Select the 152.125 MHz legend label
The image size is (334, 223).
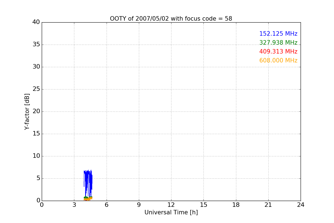click(278, 34)
